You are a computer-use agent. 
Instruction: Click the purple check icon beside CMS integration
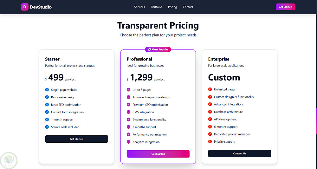tap(128, 112)
